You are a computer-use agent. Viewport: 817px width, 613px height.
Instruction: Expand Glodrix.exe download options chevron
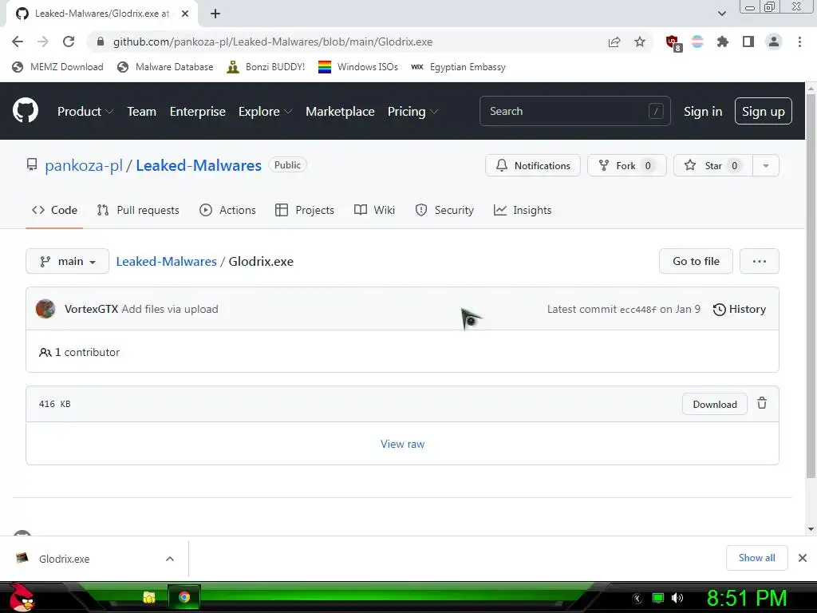click(x=170, y=559)
